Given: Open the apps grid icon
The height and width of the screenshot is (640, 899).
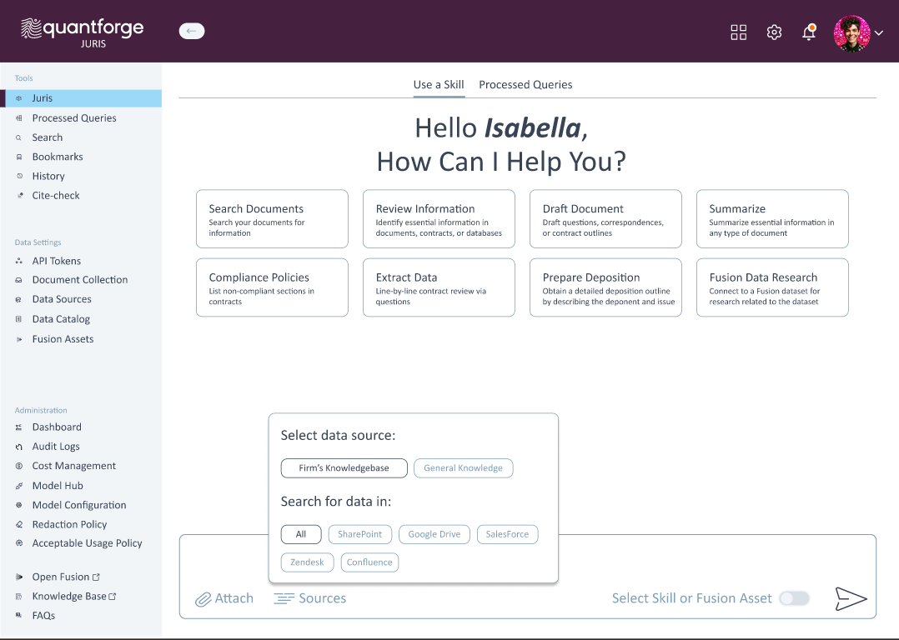Looking at the screenshot, I should pyautogui.click(x=738, y=32).
